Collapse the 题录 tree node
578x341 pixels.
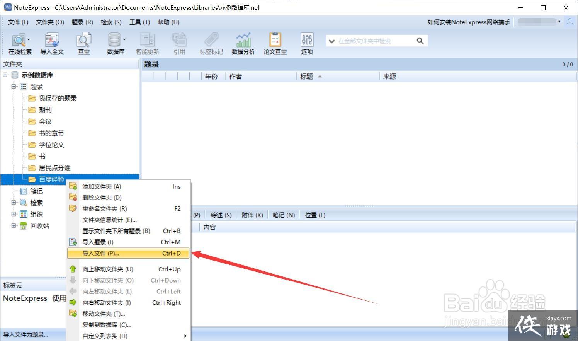[x=14, y=87]
